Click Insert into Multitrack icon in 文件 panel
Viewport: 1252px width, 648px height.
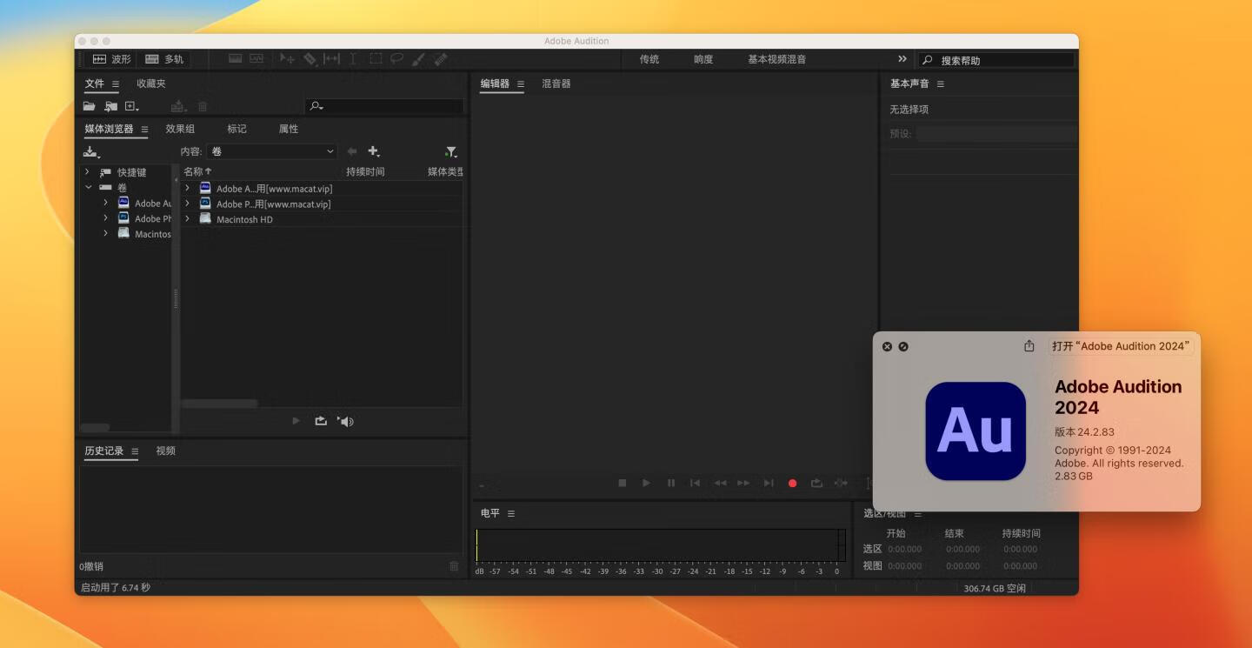pyautogui.click(x=178, y=106)
